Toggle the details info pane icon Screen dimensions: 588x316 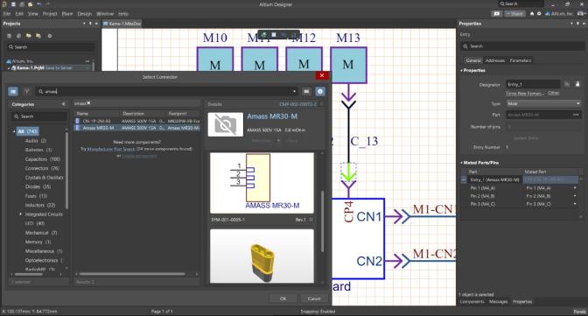320,91
